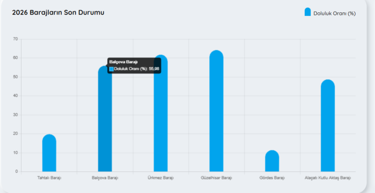Screen dimensions: 375x193
Task: Click the Balçova Barajı tooltip heading
Action: pos(124,62)
